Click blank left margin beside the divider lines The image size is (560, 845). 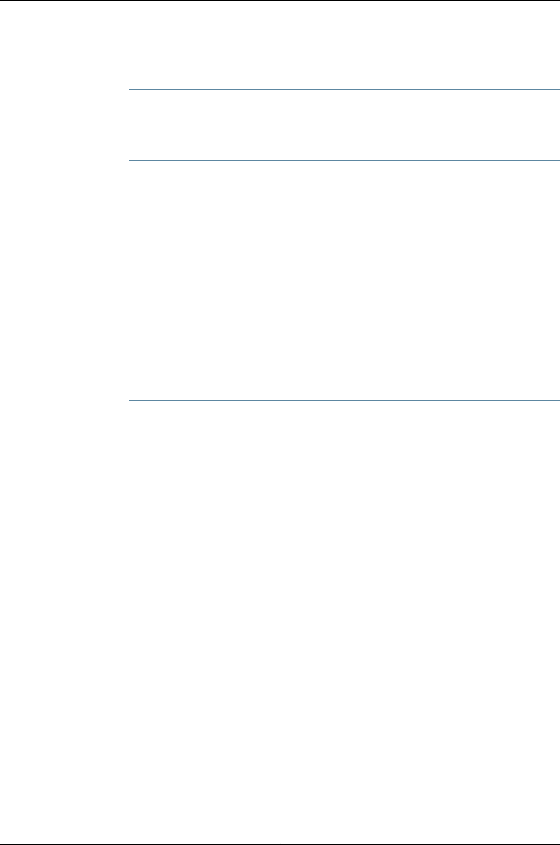click(65, 245)
